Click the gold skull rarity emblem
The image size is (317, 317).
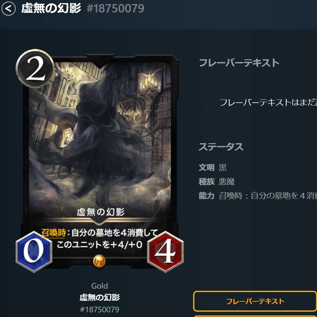[99, 261]
